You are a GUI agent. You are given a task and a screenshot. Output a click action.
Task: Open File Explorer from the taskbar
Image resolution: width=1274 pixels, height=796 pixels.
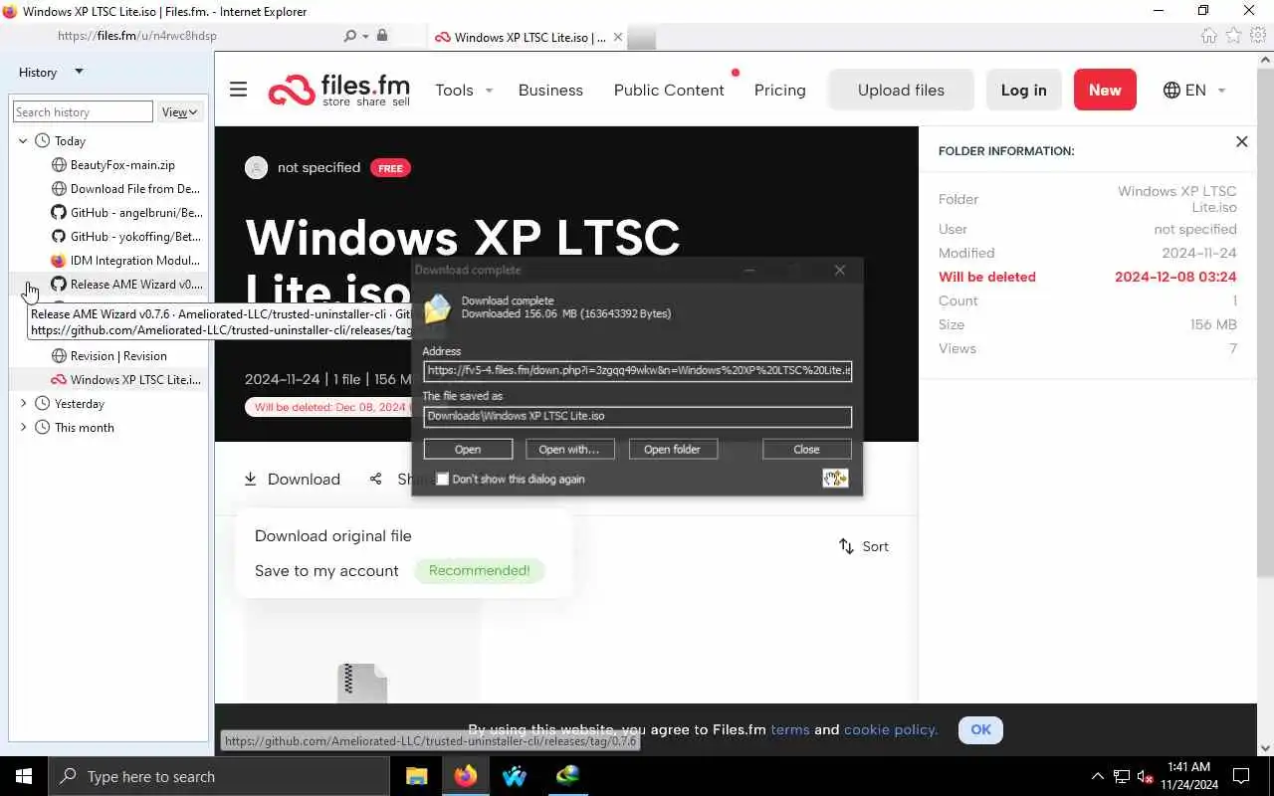(416, 776)
